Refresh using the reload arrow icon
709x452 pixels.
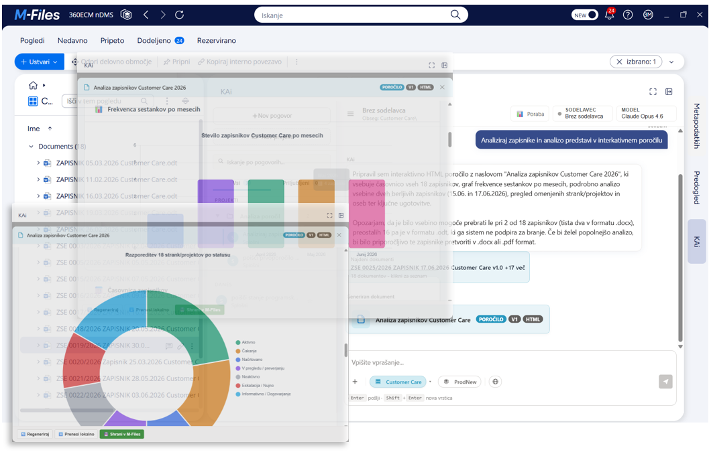180,15
